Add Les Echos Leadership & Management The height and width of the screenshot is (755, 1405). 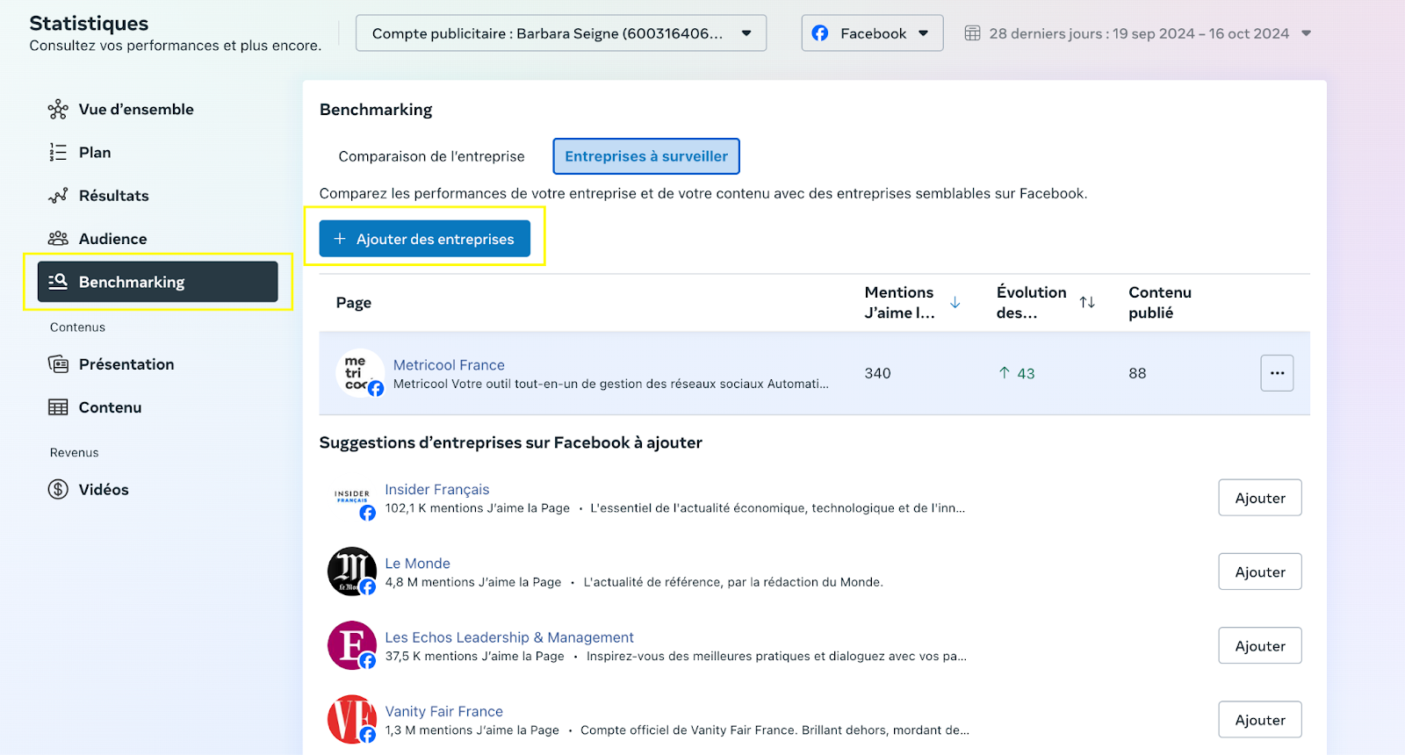1260,645
